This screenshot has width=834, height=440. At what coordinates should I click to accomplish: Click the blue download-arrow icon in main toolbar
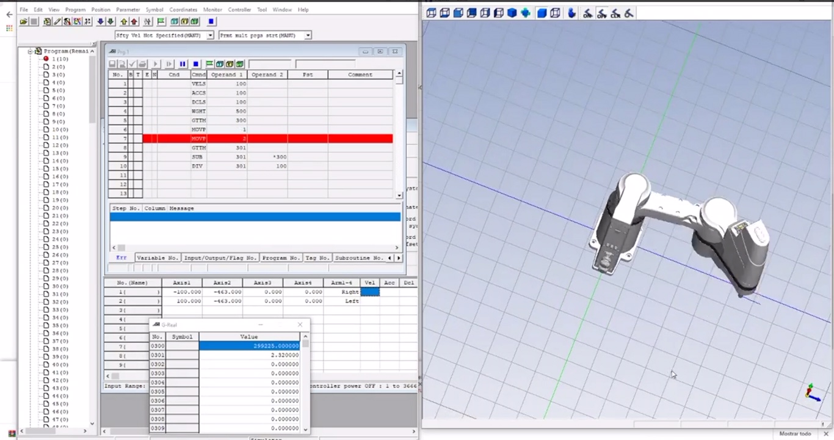[x=101, y=21]
